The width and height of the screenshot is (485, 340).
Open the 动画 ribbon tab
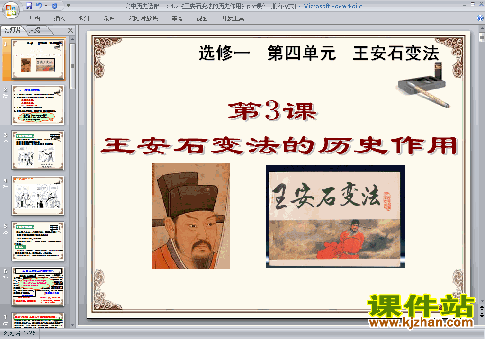click(109, 18)
